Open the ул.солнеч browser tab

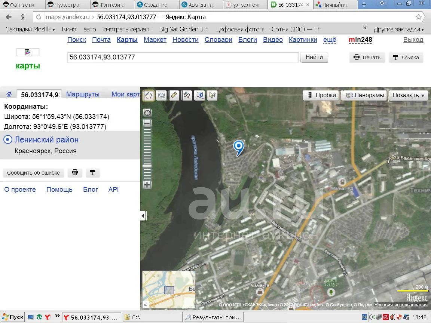tap(245, 4)
